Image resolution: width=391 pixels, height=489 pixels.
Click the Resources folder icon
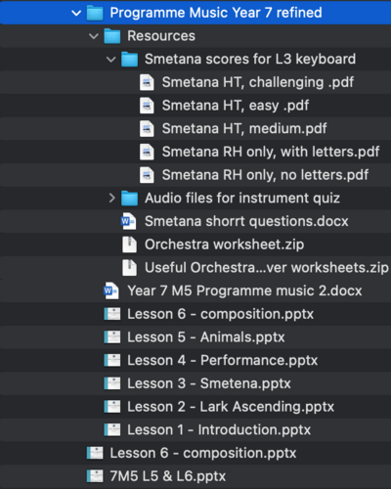[x=112, y=36]
